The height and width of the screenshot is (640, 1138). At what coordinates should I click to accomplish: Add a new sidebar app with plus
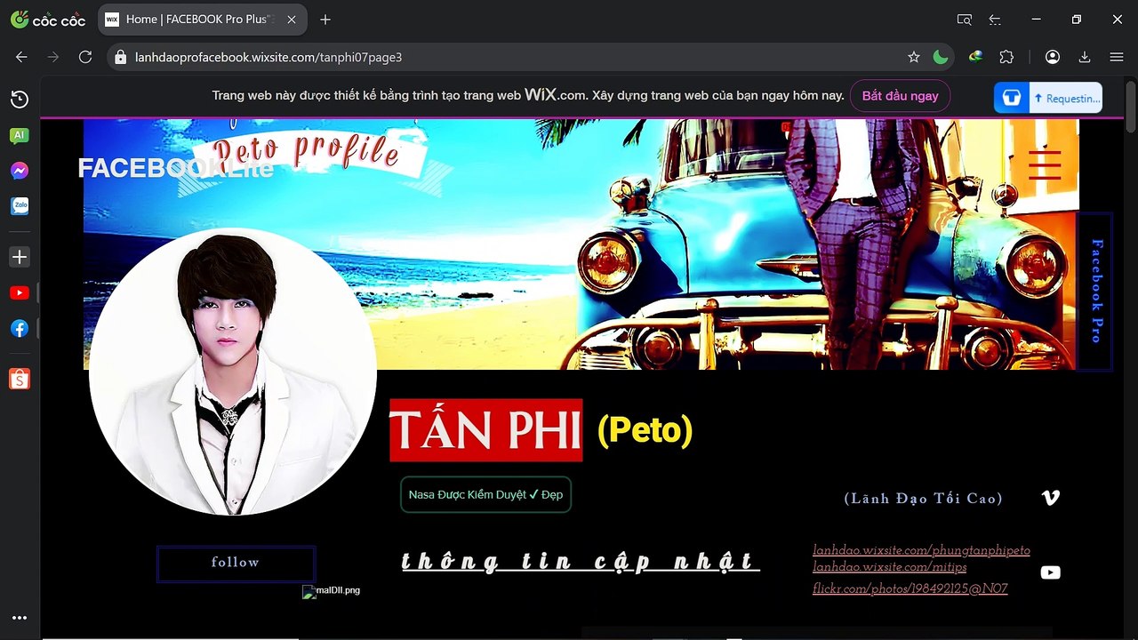point(20,257)
